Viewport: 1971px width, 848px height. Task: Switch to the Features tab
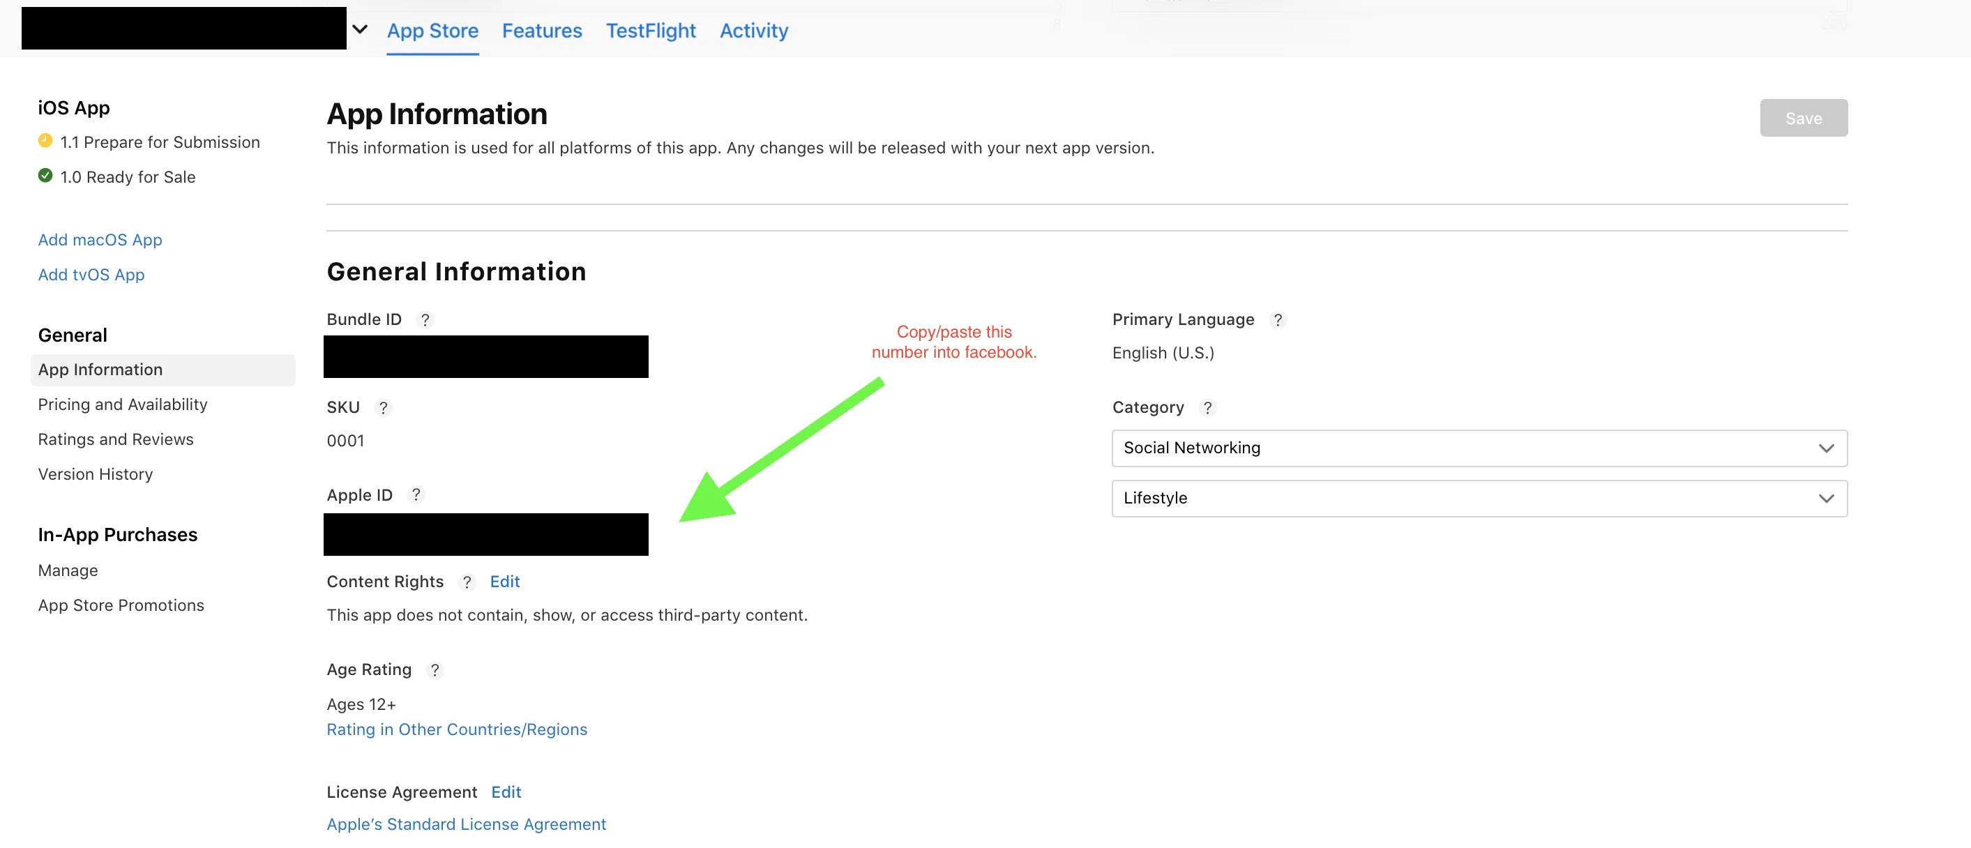click(542, 31)
